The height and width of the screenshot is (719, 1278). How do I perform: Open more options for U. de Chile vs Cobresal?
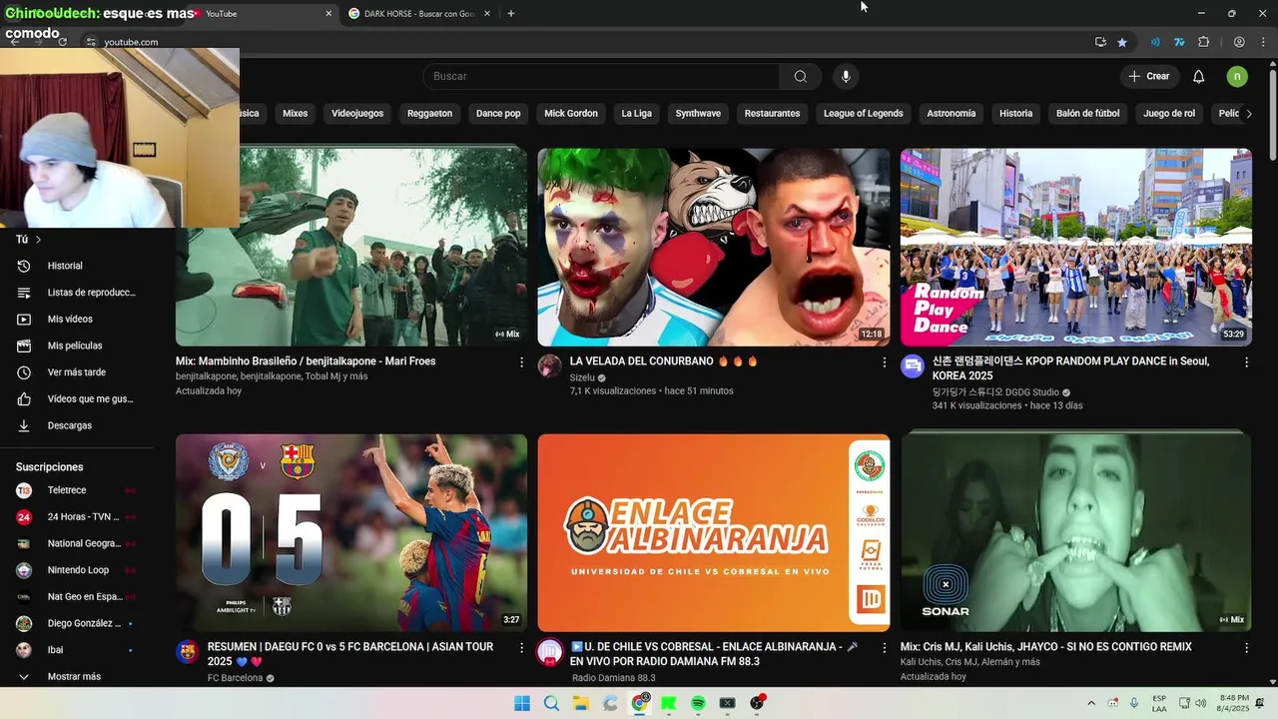[x=884, y=648]
